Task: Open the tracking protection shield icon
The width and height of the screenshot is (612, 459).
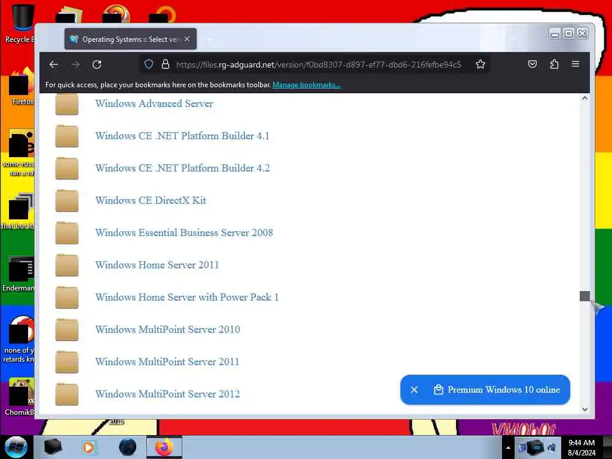Action: [149, 65]
